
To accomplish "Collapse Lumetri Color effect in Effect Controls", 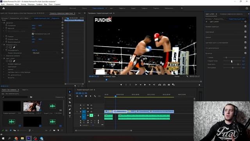I will (2, 58).
